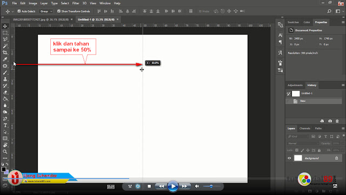Image resolution: width=346 pixels, height=195 pixels.
Task: Select the Lasso tool
Action: pos(5,40)
